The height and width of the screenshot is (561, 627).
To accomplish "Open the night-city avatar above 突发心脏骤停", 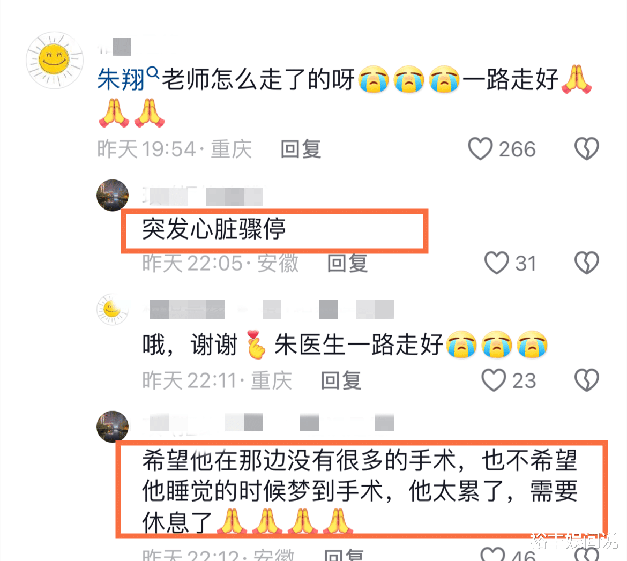I will click(x=113, y=195).
